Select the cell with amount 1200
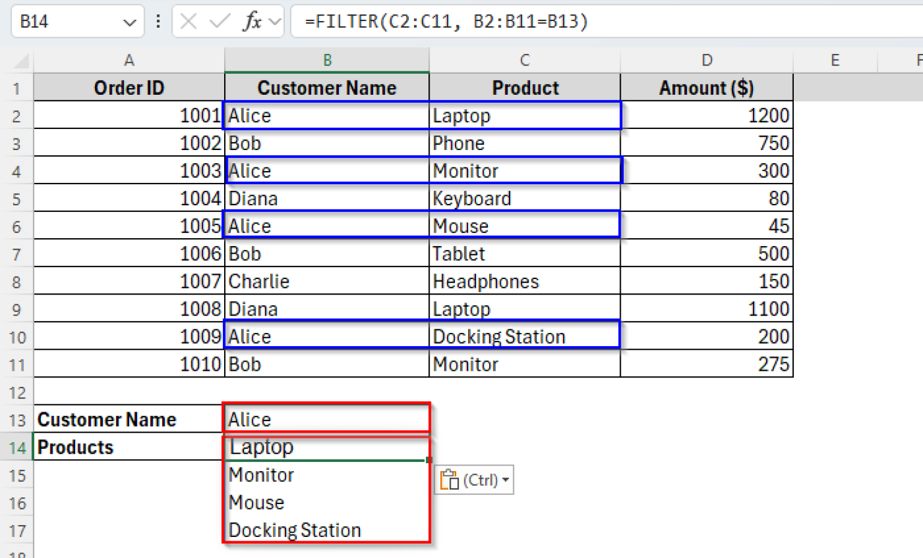Image resolution: width=923 pixels, height=558 pixels. [x=706, y=115]
